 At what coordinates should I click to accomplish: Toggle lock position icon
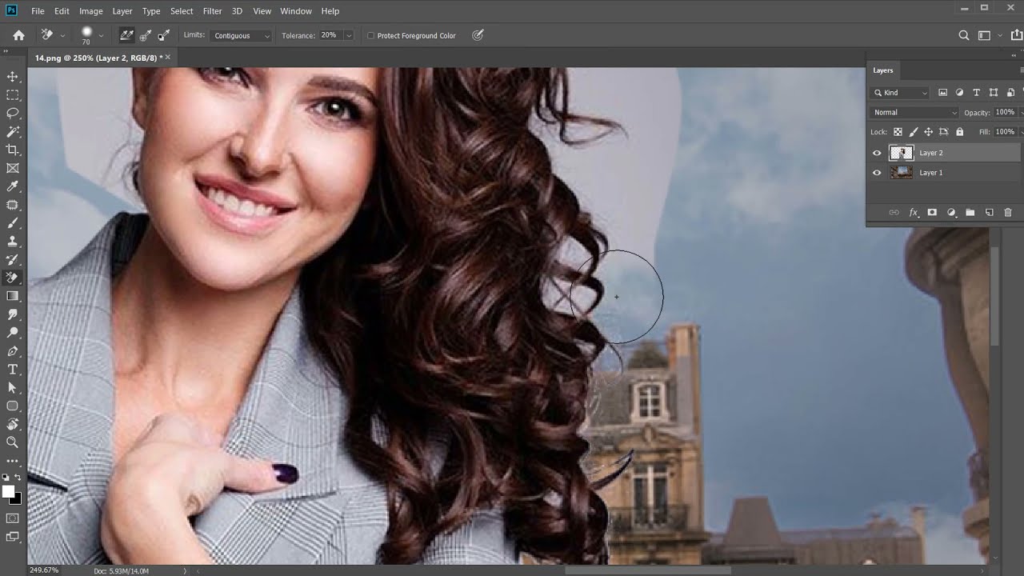(928, 132)
